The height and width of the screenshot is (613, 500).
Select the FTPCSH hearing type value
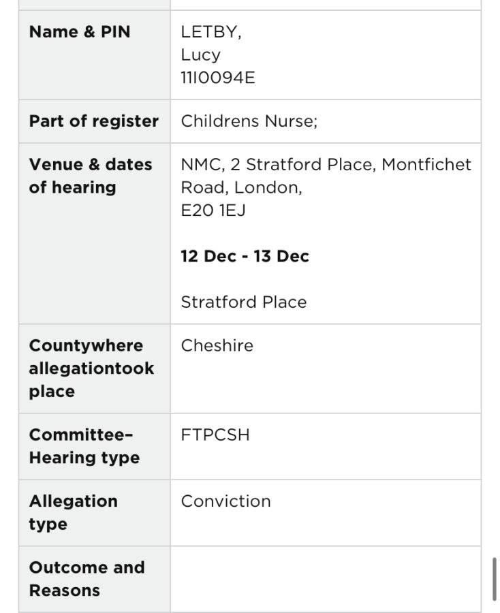pos(215,435)
